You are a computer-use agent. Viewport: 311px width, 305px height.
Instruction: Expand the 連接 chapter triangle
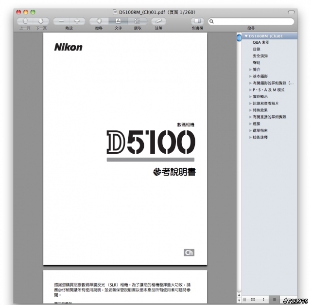pyautogui.click(x=250, y=124)
